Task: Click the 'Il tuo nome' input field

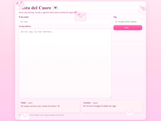Action: click(65, 22)
